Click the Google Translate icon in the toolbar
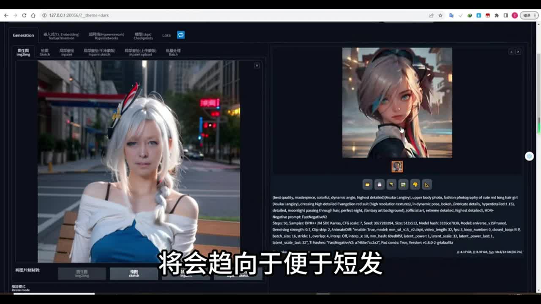Image resolution: width=541 pixels, height=304 pixels. pyautogui.click(x=451, y=15)
